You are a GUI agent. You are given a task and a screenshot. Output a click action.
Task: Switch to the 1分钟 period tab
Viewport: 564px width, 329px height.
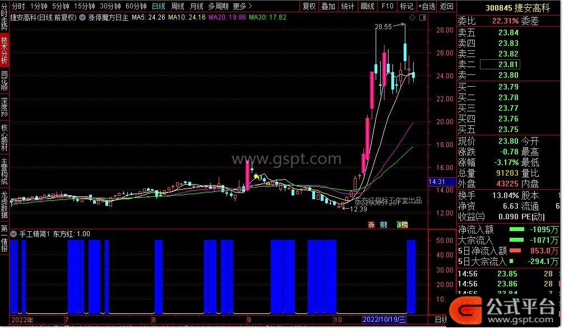pyautogui.click(x=39, y=6)
